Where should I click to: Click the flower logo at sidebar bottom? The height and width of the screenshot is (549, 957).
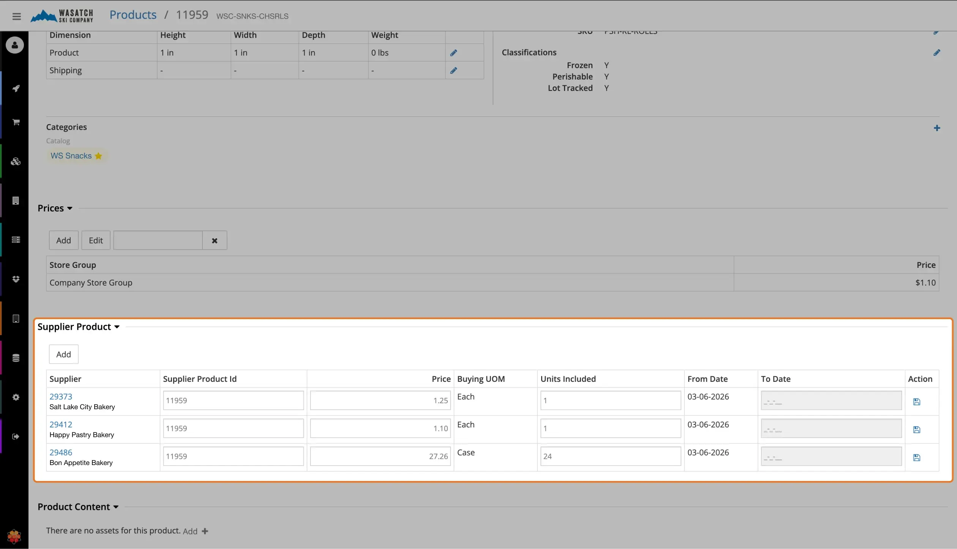[x=14, y=536]
